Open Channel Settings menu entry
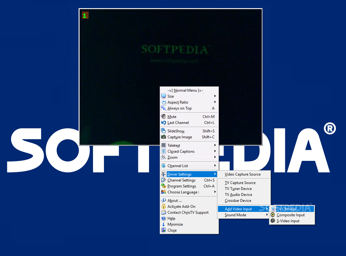Screen dimensions: 346x256 point(189,180)
